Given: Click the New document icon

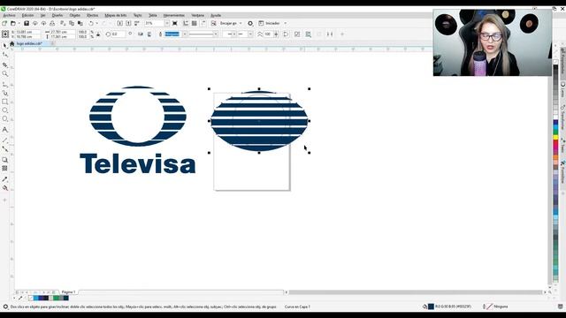Looking at the screenshot, I should coord(4,24).
